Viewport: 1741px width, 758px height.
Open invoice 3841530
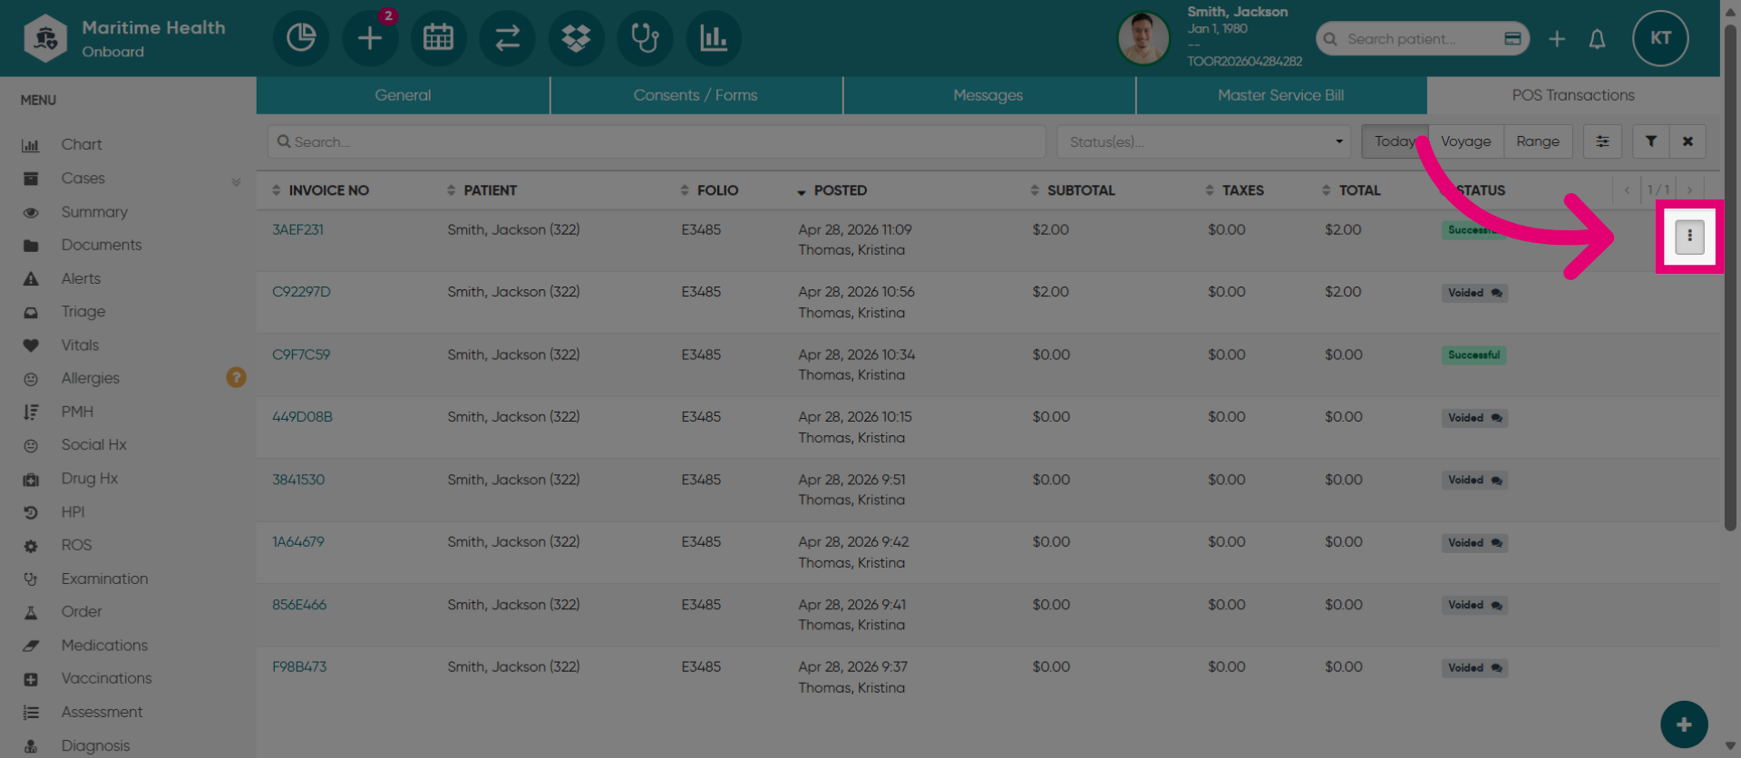point(298,480)
